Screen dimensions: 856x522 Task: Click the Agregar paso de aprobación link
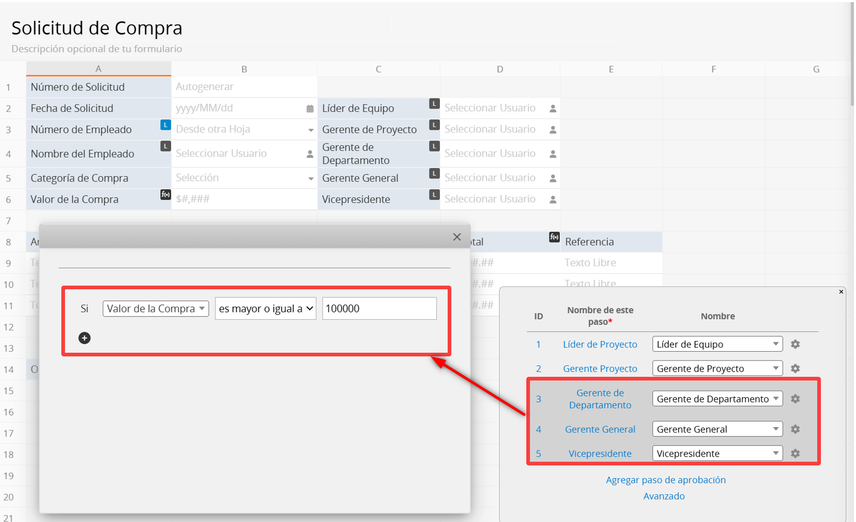pos(666,480)
